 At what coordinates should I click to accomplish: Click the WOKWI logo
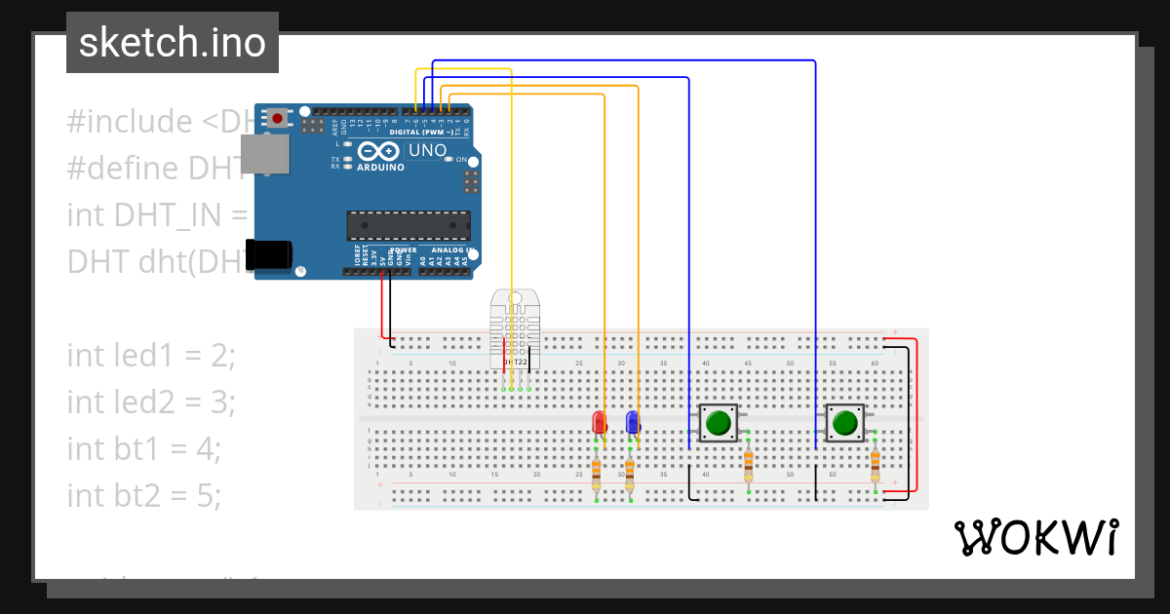(1036, 536)
